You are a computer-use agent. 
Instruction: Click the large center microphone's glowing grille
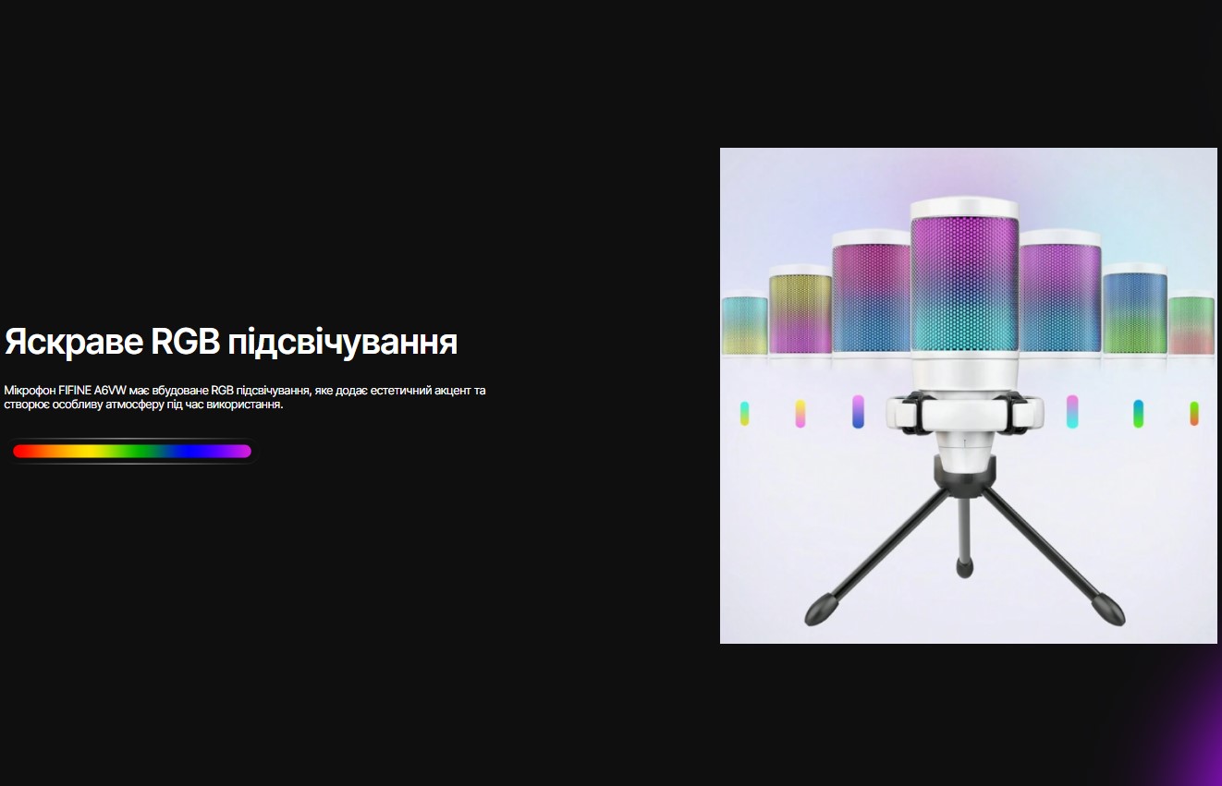pos(964,286)
